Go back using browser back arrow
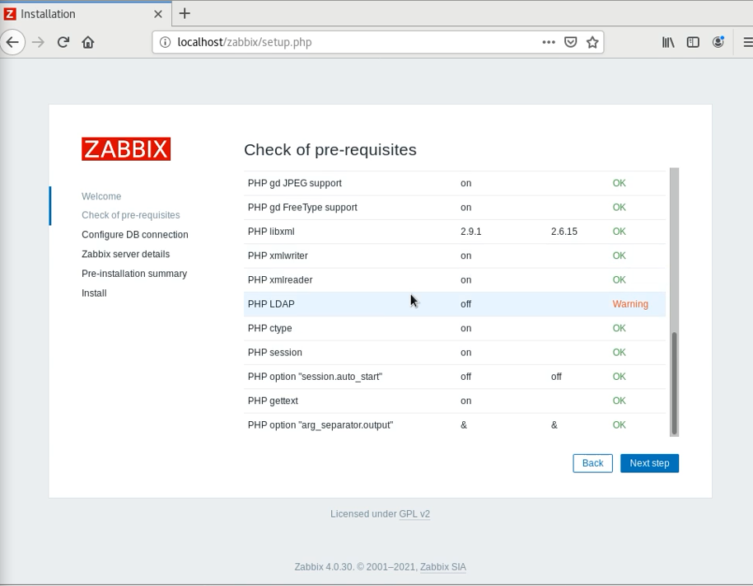The image size is (753, 586). tap(12, 42)
